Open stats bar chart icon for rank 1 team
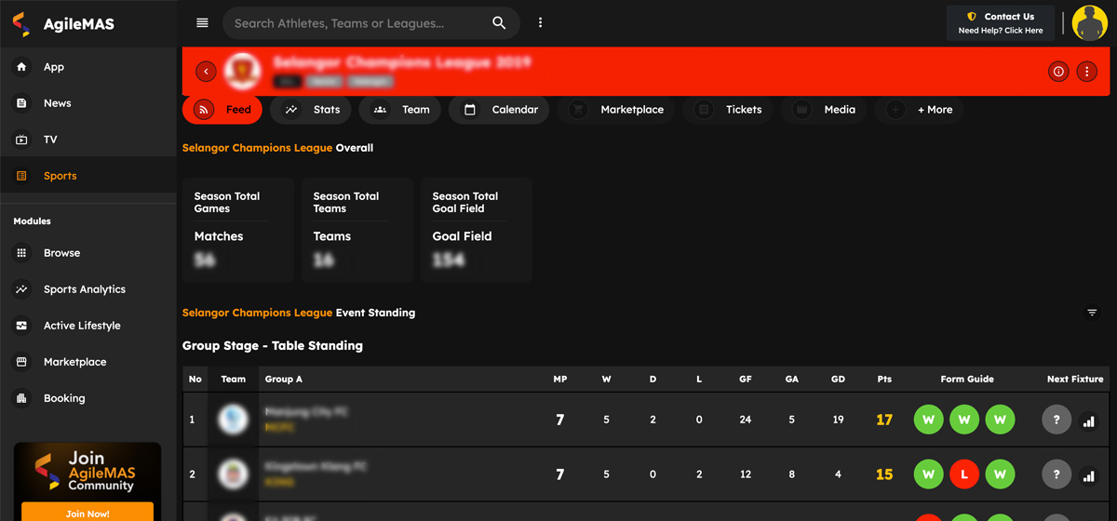Viewport: 1117px width, 521px height. pos(1088,421)
